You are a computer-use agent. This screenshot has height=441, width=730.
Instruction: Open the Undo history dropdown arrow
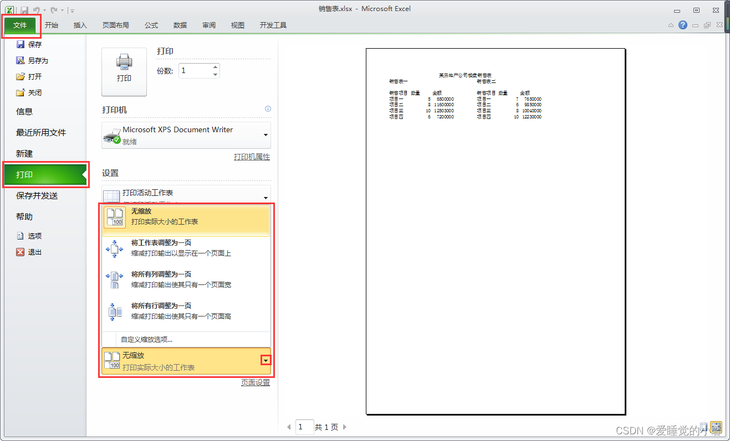point(44,11)
